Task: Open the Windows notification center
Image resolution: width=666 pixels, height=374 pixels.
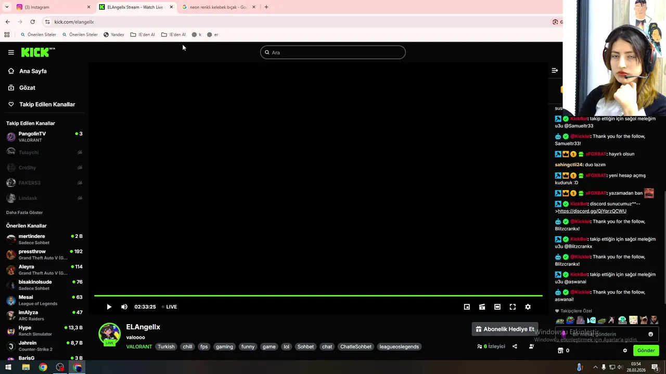Action: click(x=655, y=367)
